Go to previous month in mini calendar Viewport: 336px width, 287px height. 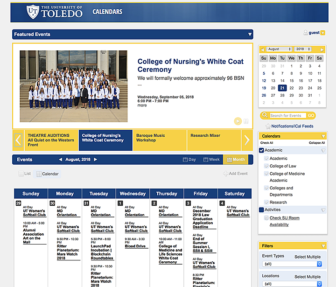click(262, 49)
